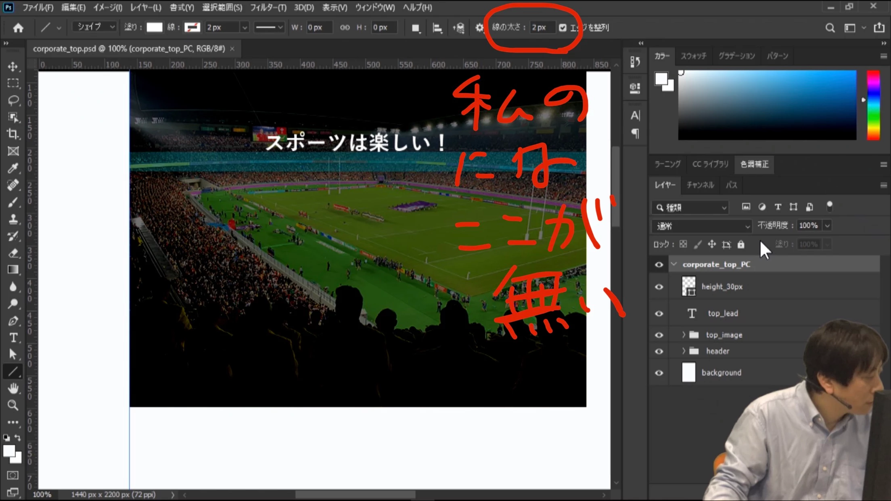This screenshot has width=891, height=501.
Task: Hide the top_lead text layer
Action: coord(659,313)
